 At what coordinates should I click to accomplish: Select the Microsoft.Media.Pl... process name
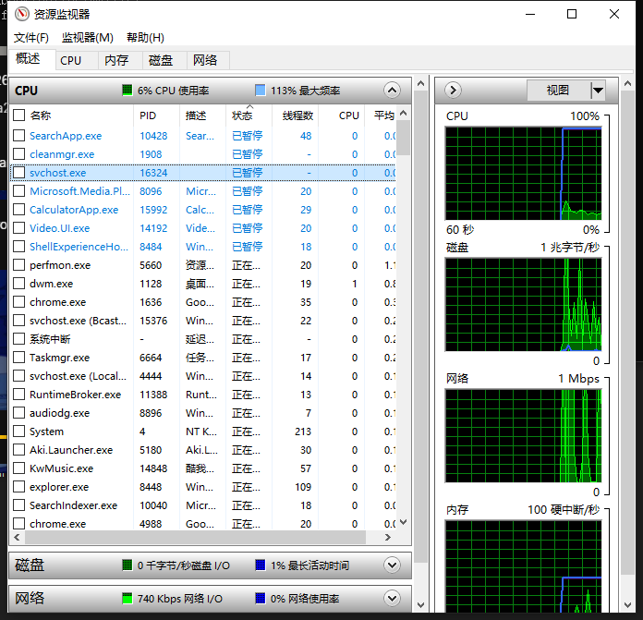click(79, 191)
